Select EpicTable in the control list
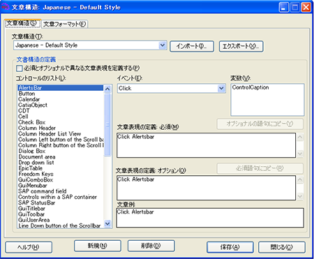 60,168
